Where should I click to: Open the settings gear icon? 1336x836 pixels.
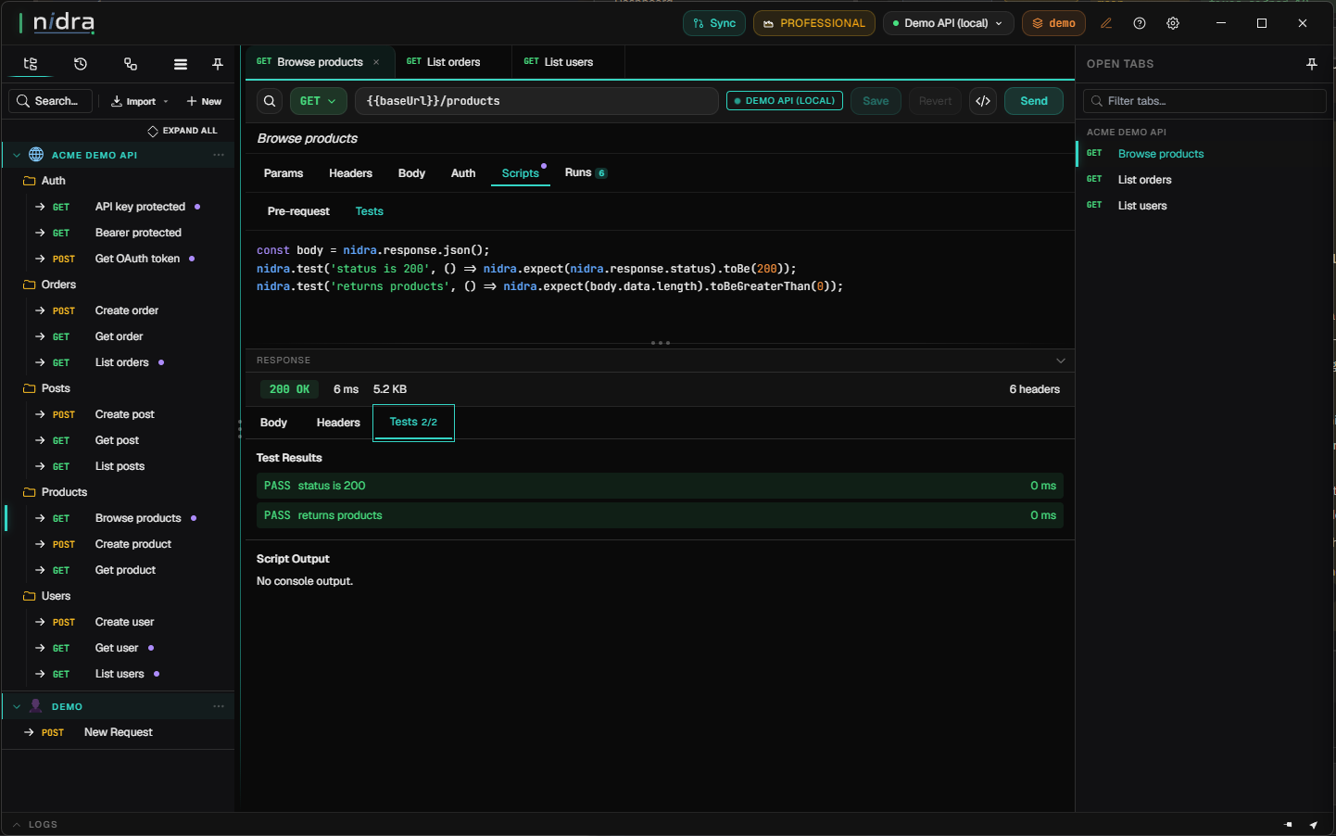(x=1173, y=23)
